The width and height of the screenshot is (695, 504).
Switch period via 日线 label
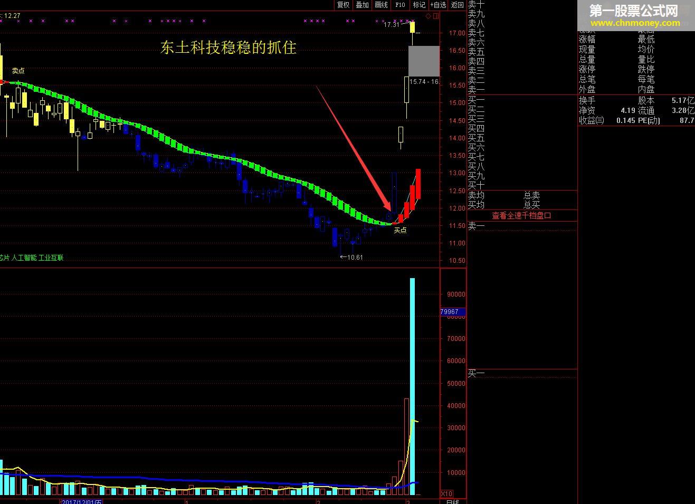tap(452, 501)
